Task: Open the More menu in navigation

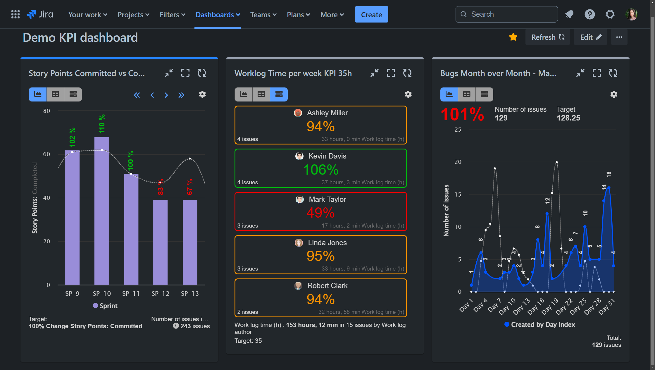Action: 332,14
